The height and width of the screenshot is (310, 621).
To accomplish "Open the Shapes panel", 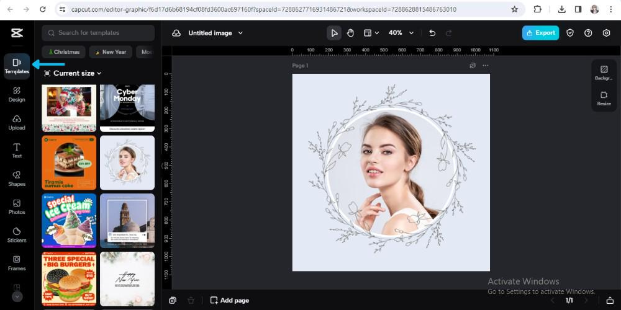I will pos(17,179).
